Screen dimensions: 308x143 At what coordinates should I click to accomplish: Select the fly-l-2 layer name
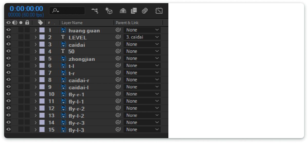[76, 116]
